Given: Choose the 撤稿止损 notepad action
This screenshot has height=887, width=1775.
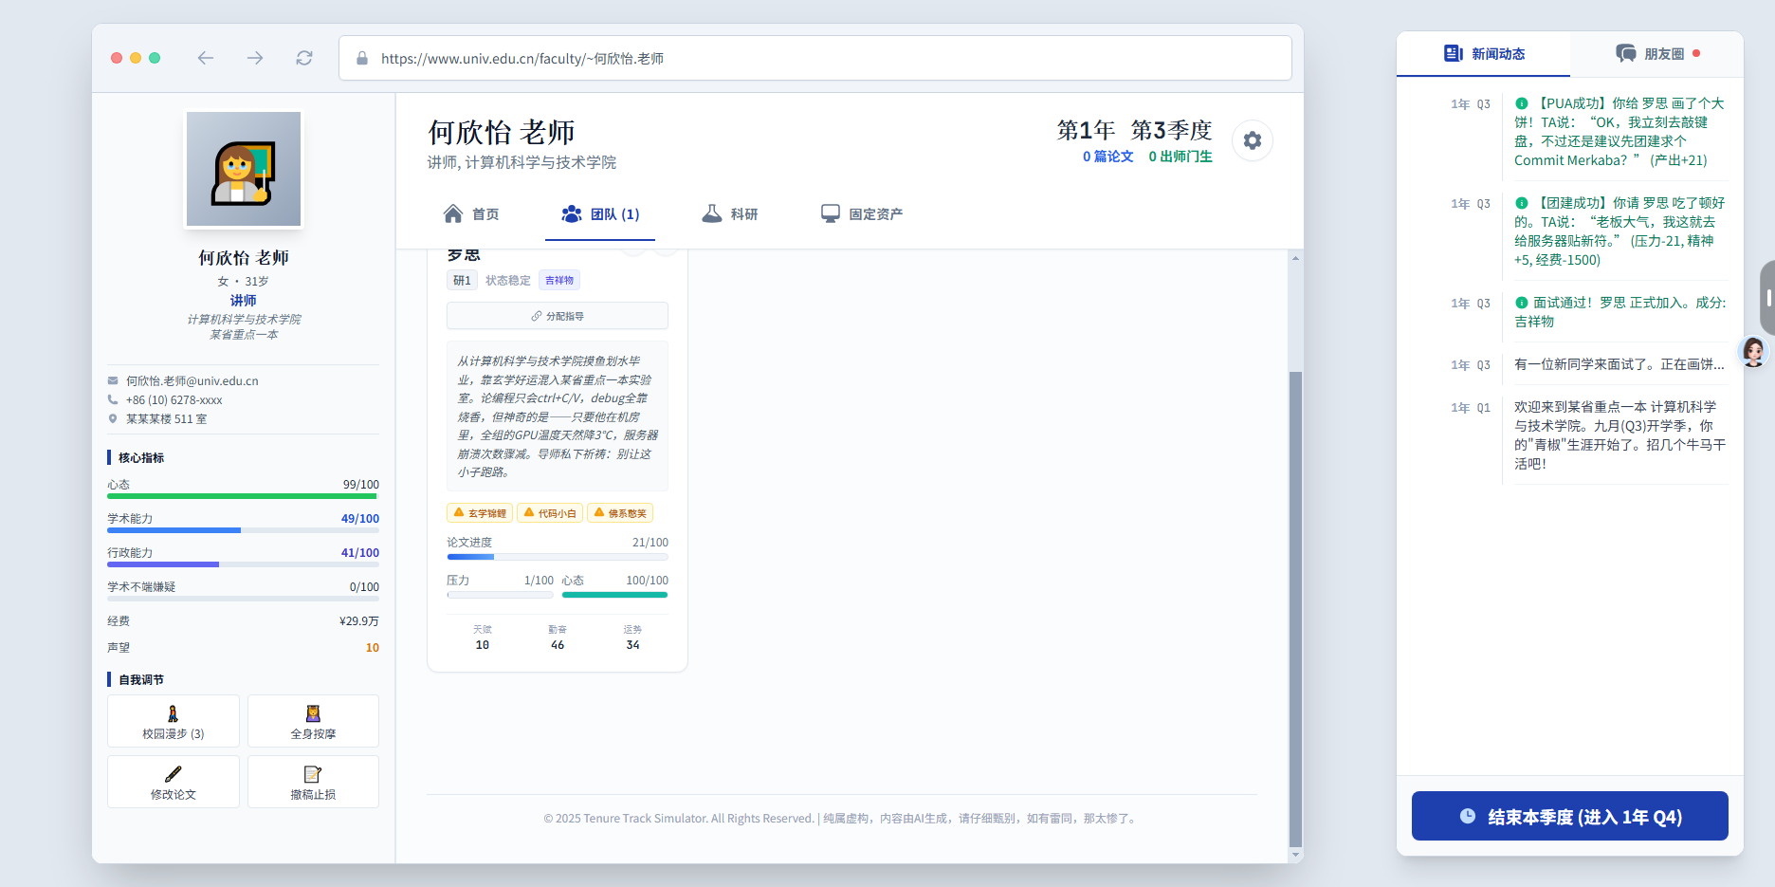Looking at the screenshot, I should pos(313,782).
